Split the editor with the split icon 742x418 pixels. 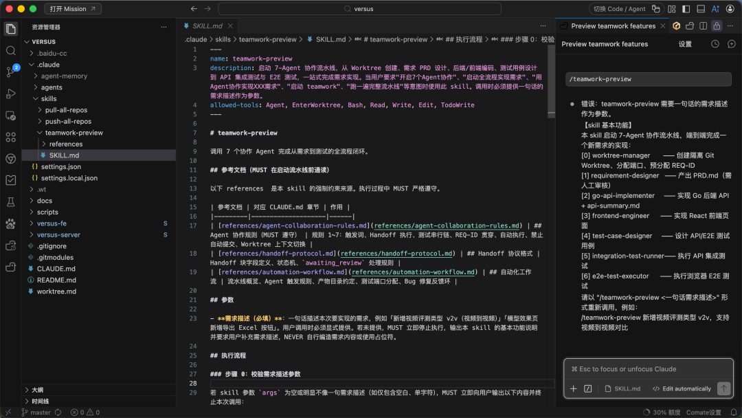coord(704,26)
